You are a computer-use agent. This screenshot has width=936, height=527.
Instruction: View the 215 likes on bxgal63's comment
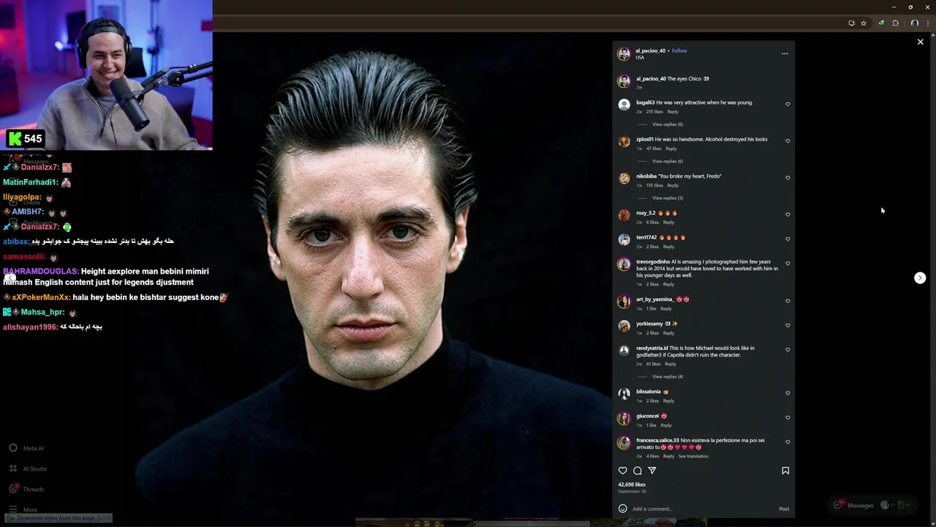click(x=654, y=111)
